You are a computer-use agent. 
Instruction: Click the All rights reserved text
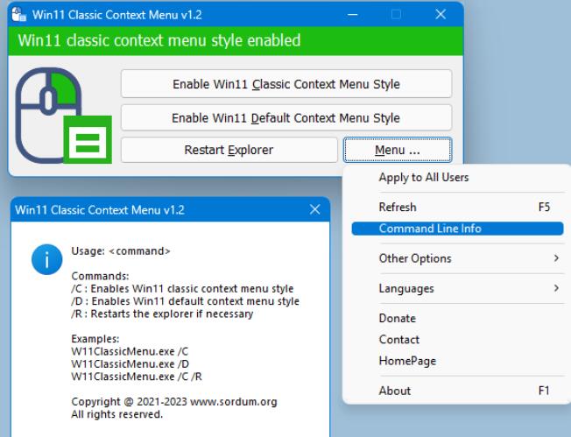coord(116,414)
